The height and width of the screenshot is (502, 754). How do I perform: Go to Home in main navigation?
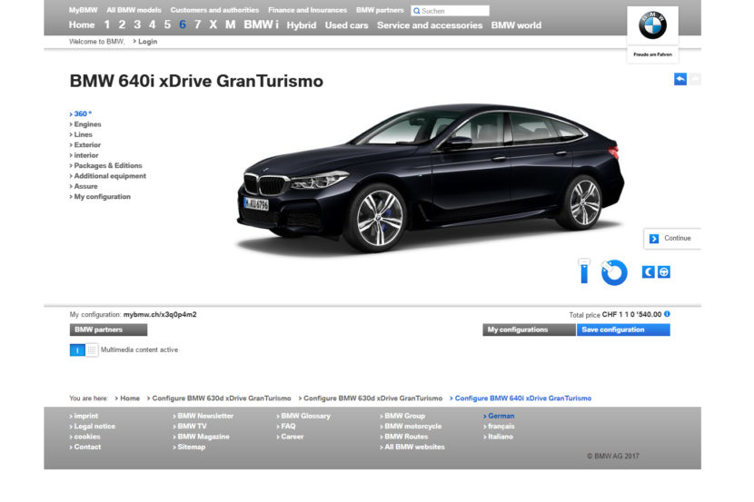82,25
